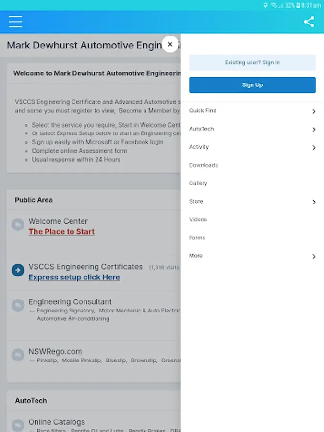Expand Quick Find chevron arrow

[314, 111]
